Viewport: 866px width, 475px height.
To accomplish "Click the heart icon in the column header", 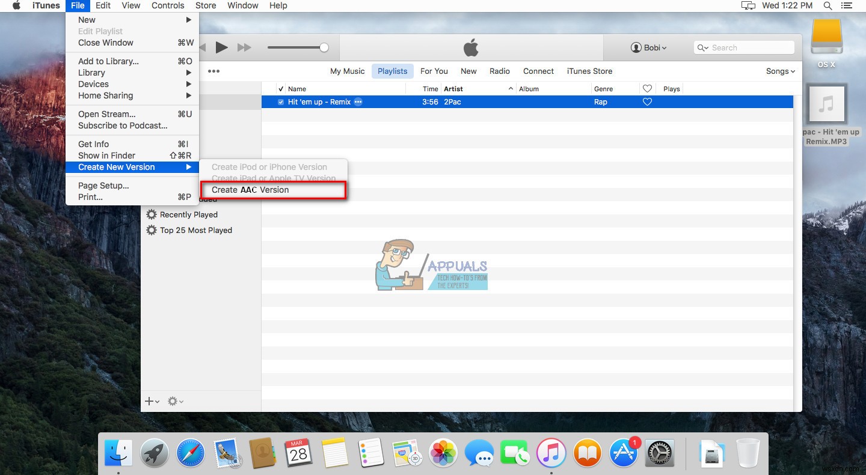I will 647,88.
